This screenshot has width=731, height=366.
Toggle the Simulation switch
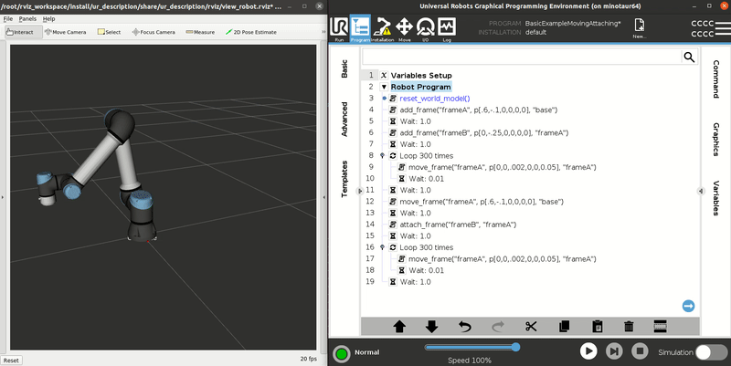point(710,351)
